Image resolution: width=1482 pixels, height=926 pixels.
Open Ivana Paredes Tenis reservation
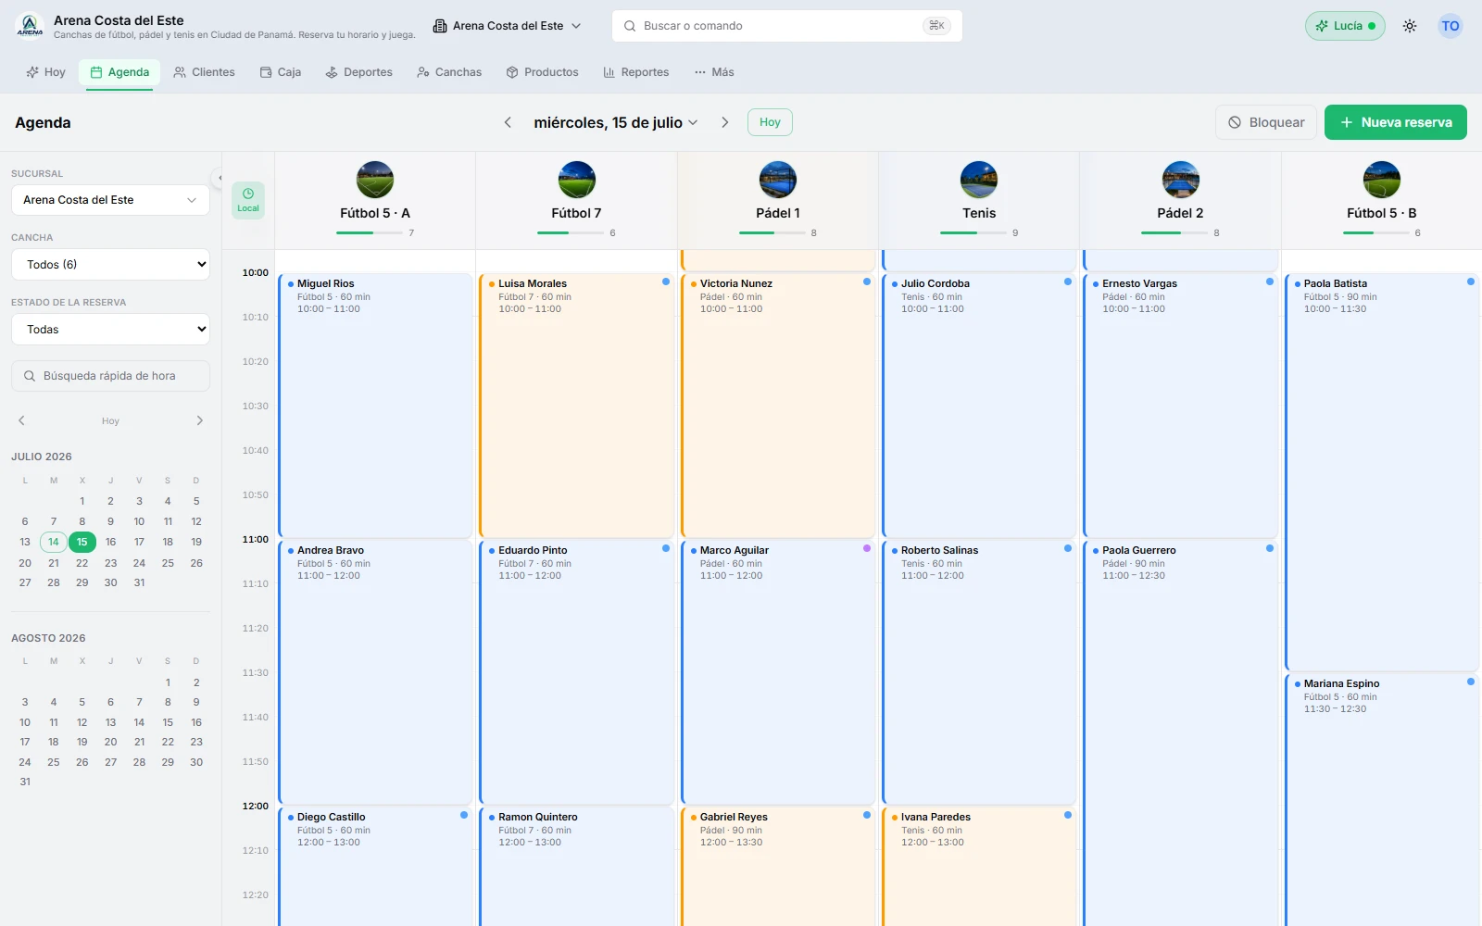(x=979, y=867)
